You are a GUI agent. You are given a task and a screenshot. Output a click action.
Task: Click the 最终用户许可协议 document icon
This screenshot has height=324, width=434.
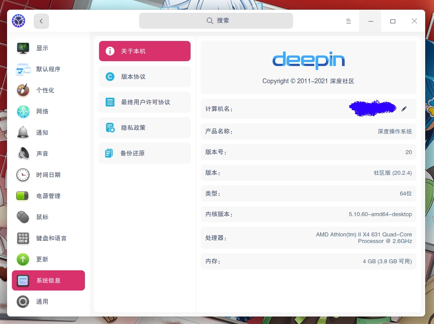point(110,102)
